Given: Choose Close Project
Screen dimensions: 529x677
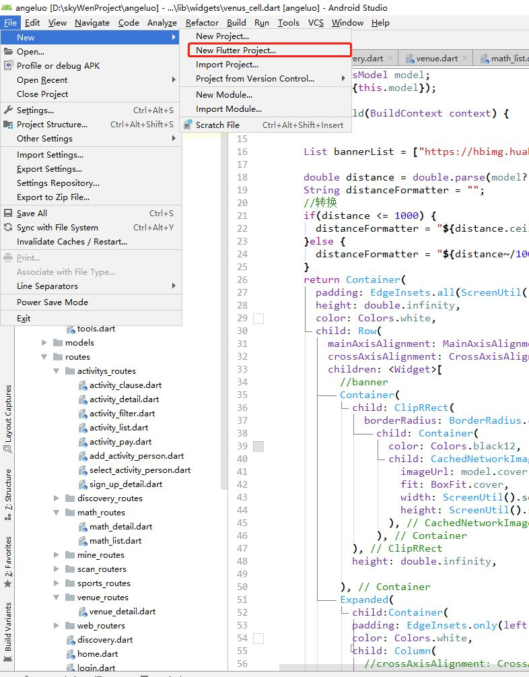Looking at the screenshot, I should point(91,94).
